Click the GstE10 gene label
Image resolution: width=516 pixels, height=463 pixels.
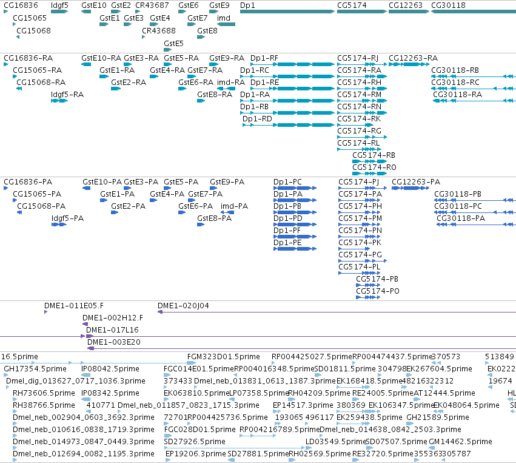(x=94, y=5)
